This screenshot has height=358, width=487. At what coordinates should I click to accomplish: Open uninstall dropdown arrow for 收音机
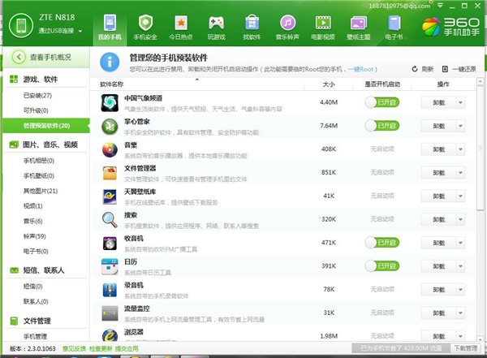460,243
